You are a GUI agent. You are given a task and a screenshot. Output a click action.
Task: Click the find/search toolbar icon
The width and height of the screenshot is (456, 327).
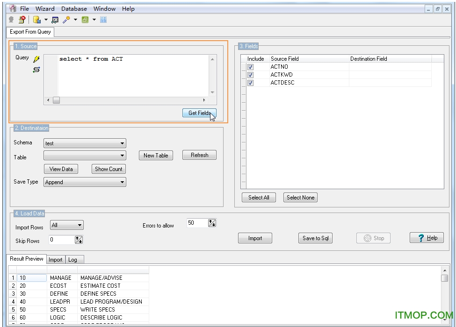55,20
